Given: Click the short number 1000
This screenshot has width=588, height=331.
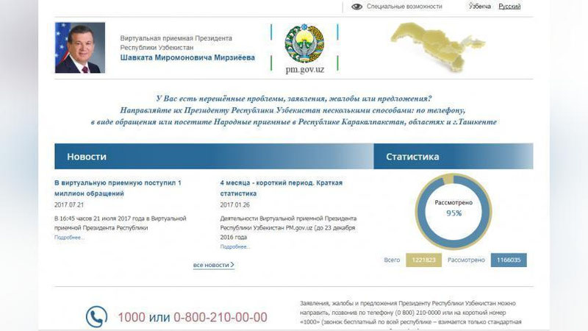Looking at the screenshot, I should pos(132,318).
